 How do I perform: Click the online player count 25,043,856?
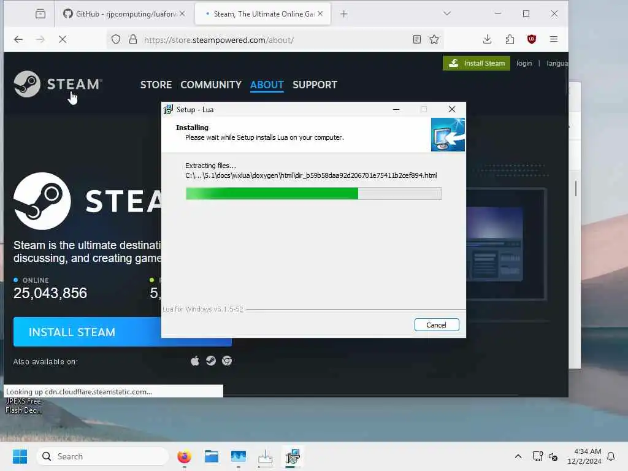pyautogui.click(x=50, y=293)
